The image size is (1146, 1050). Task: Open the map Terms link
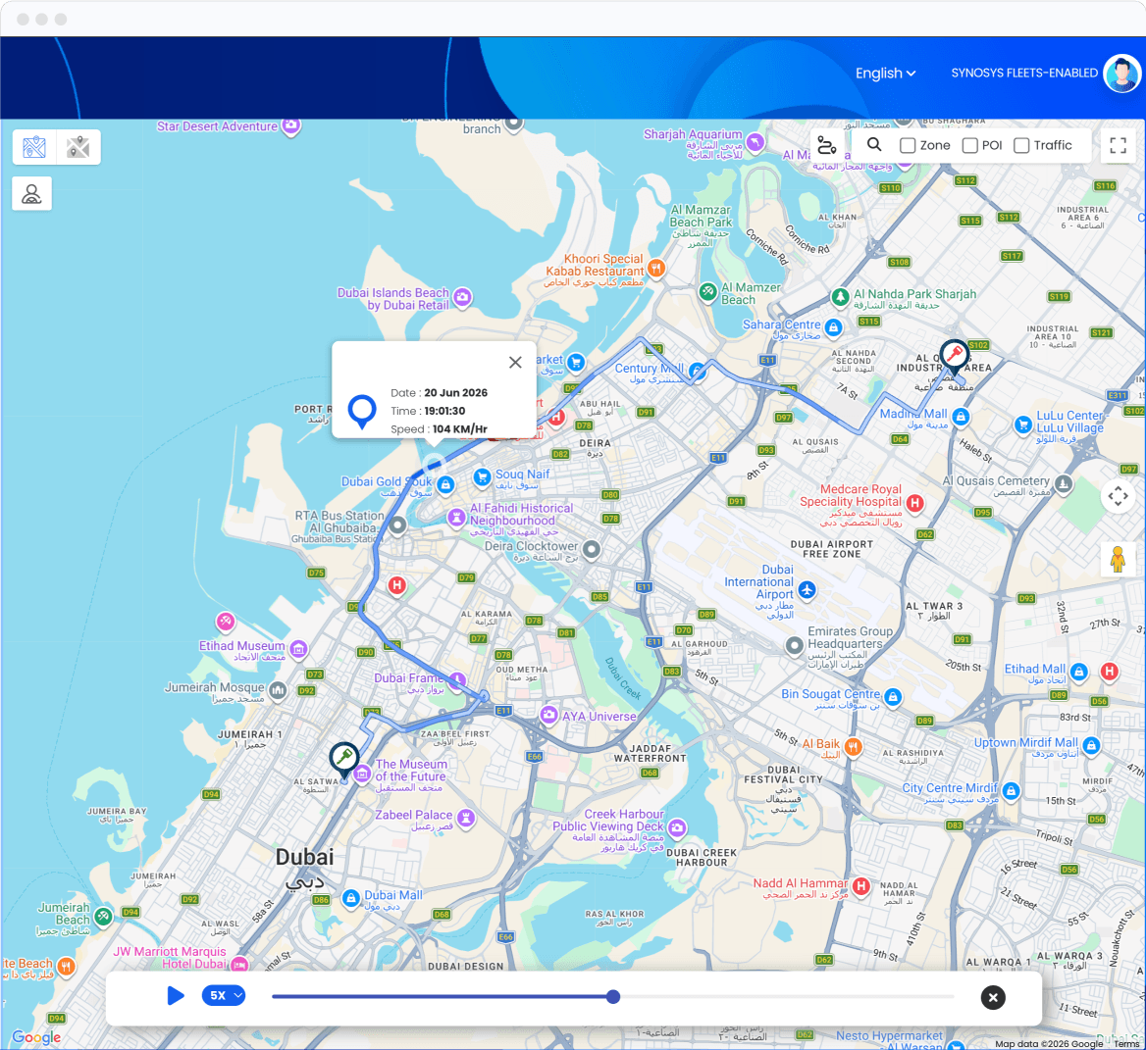1126,1044
